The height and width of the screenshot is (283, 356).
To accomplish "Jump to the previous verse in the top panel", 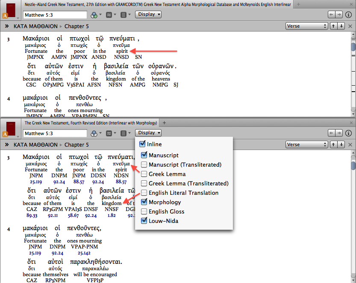I will pyautogui.click(x=333, y=26).
